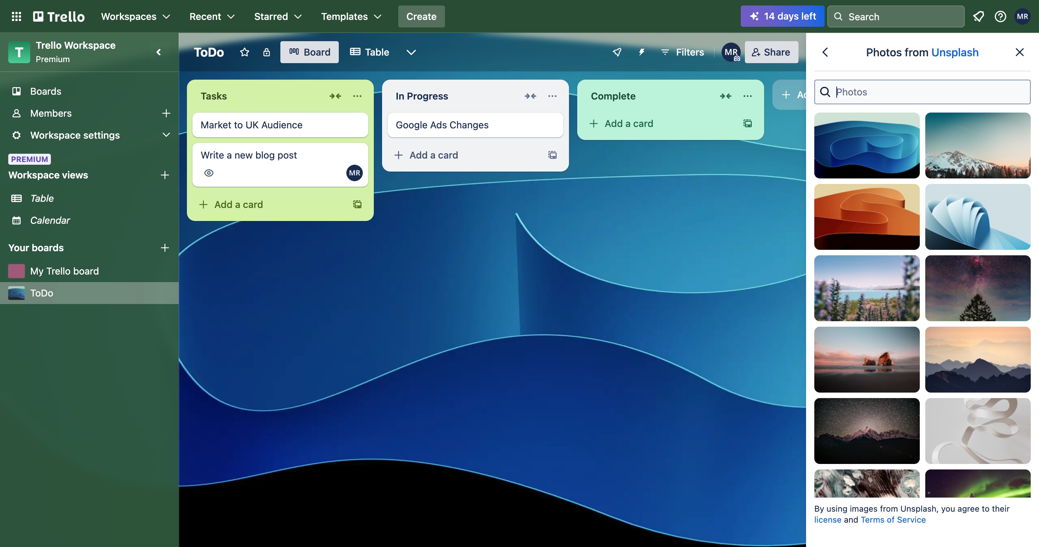Share the ToDo board

coord(771,52)
